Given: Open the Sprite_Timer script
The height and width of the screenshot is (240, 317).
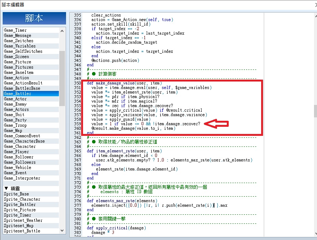Looking at the screenshot, I should click(x=31, y=215).
